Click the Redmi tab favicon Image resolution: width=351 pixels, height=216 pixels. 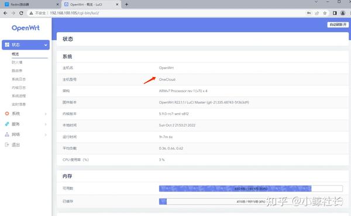6,4
